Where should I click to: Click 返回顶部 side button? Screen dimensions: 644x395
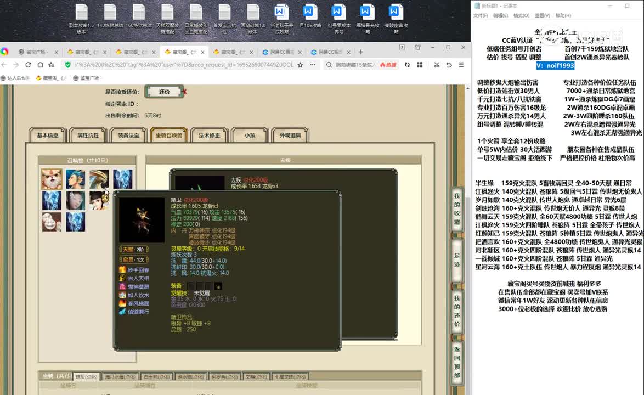[457, 362]
